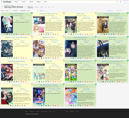Toggle the yellow mark badge on Skip to Loafer card
The width and height of the screenshot is (129, 118).
64,61
